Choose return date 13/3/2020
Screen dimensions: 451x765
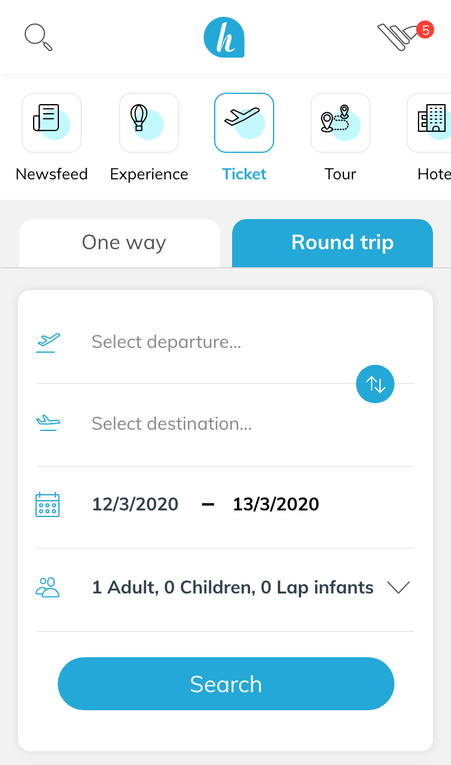(x=276, y=504)
